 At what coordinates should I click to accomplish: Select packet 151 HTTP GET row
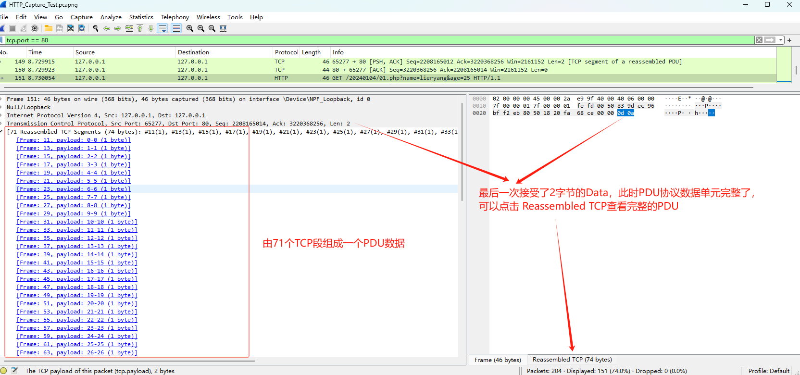tap(388, 78)
